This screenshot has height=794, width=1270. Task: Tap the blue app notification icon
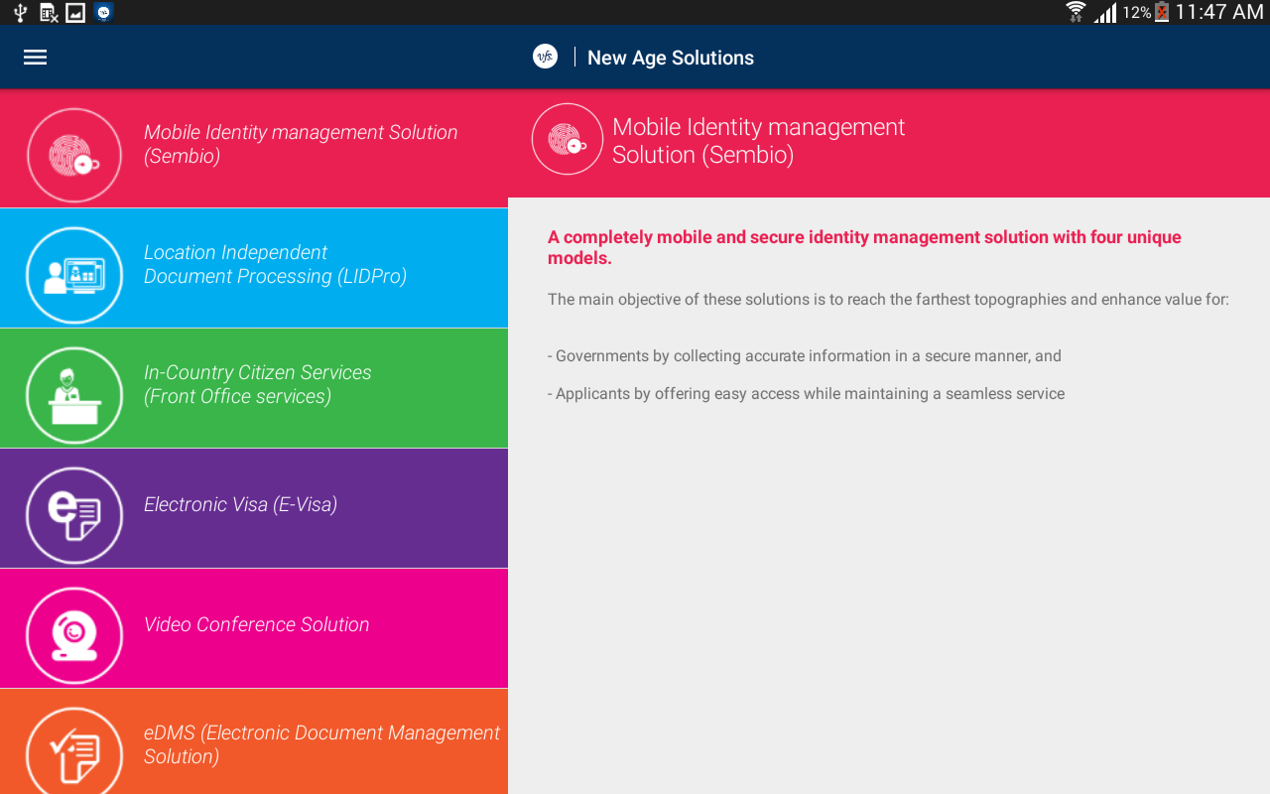[103, 13]
